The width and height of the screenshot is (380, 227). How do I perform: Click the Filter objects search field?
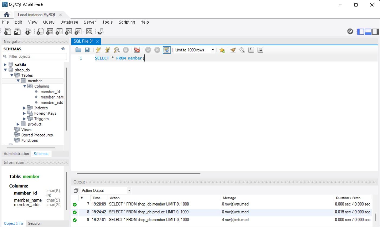click(38, 56)
